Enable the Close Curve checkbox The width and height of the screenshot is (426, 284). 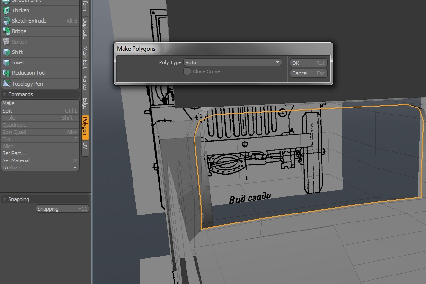187,71
